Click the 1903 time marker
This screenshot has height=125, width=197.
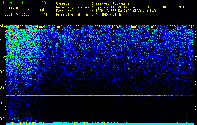click(59, 27)
